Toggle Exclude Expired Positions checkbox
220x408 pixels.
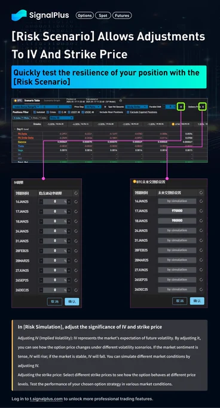(128, 112)
